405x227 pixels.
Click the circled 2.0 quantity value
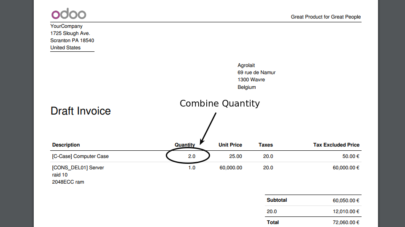click(192, 156)
